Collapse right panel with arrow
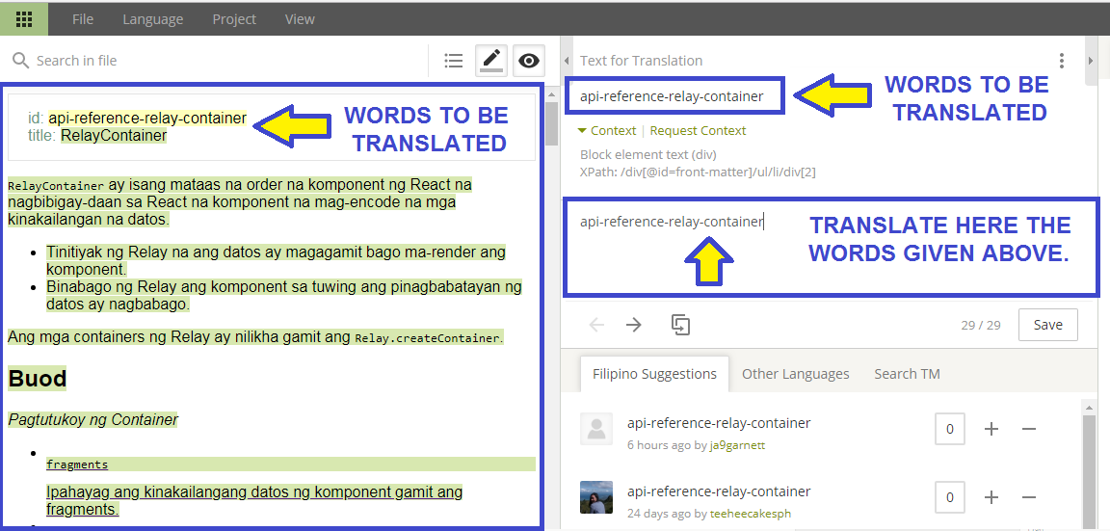Screen dimensions: 1110x531 click(1091, 61)
